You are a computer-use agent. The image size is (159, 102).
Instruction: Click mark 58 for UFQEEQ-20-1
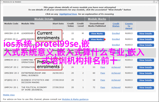click(94, 80)
